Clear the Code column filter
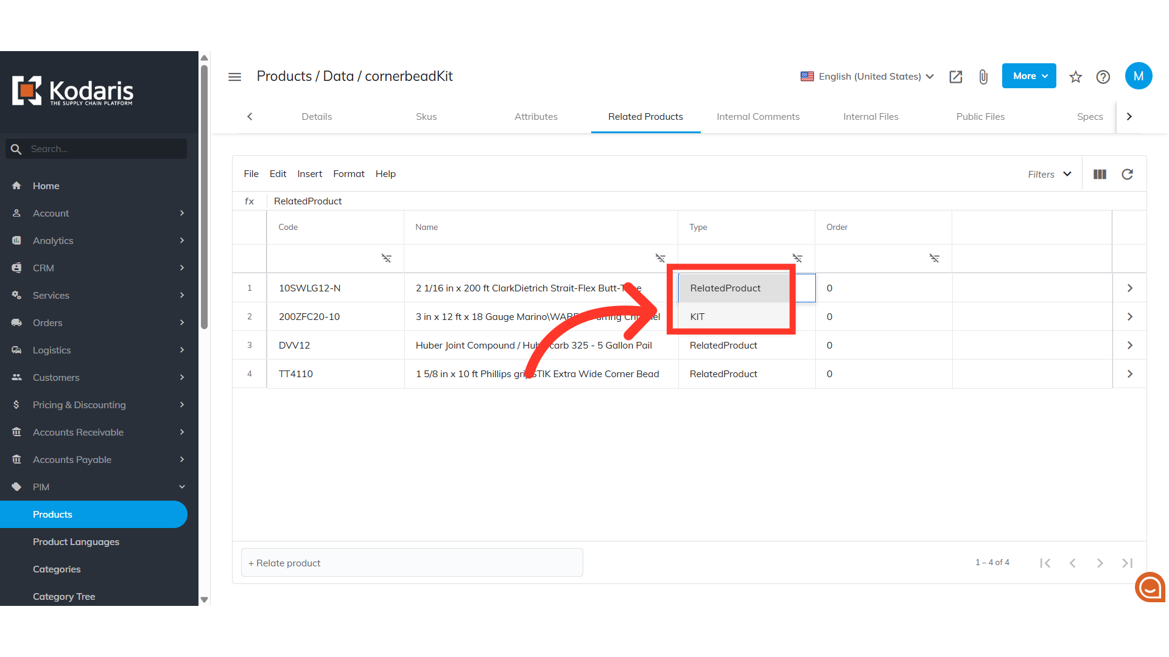Screen dimensions: 1169x657 pos(386,259)
